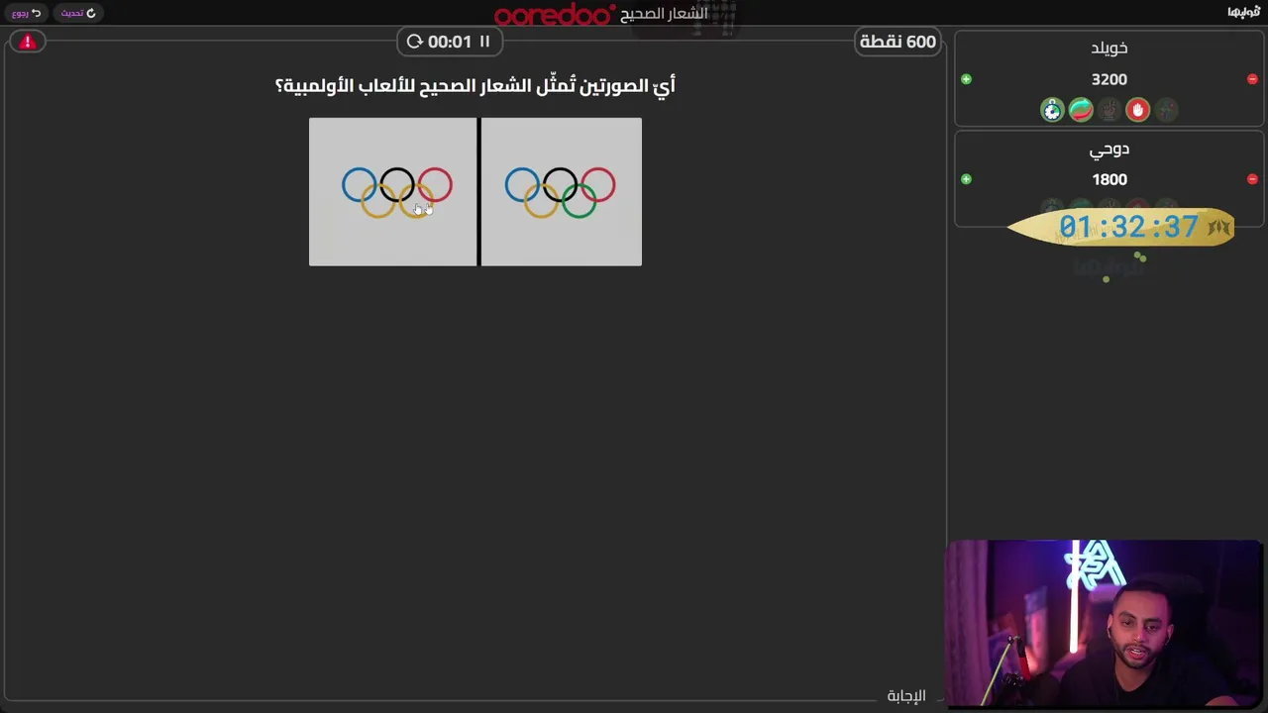Image resolution: width=1268 pixels, height=713 pixels.
Task: Subtract points from team خويلد
Action: pos(1252,79)
